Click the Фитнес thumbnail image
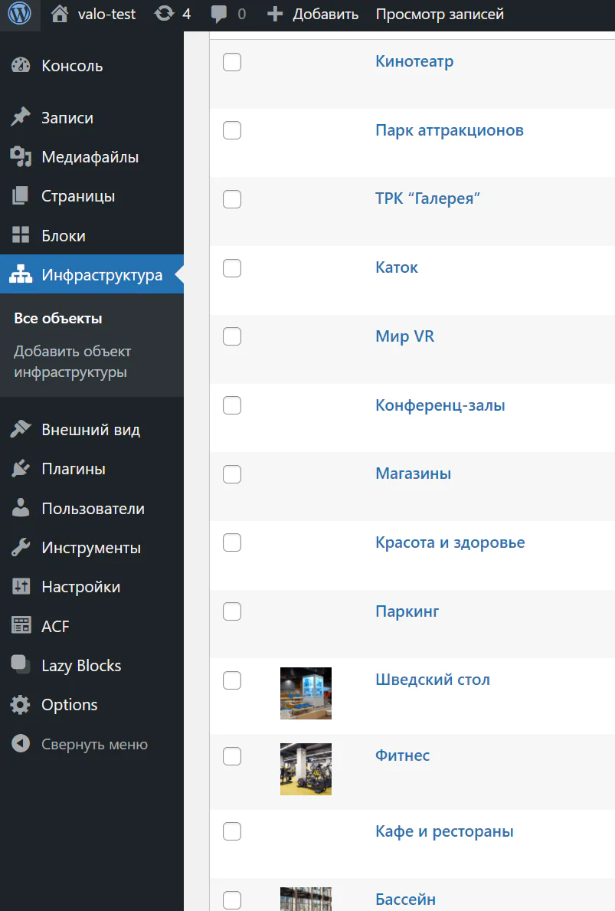The height and width of the screenshot is (911, 615). click(x=306, y=769)
